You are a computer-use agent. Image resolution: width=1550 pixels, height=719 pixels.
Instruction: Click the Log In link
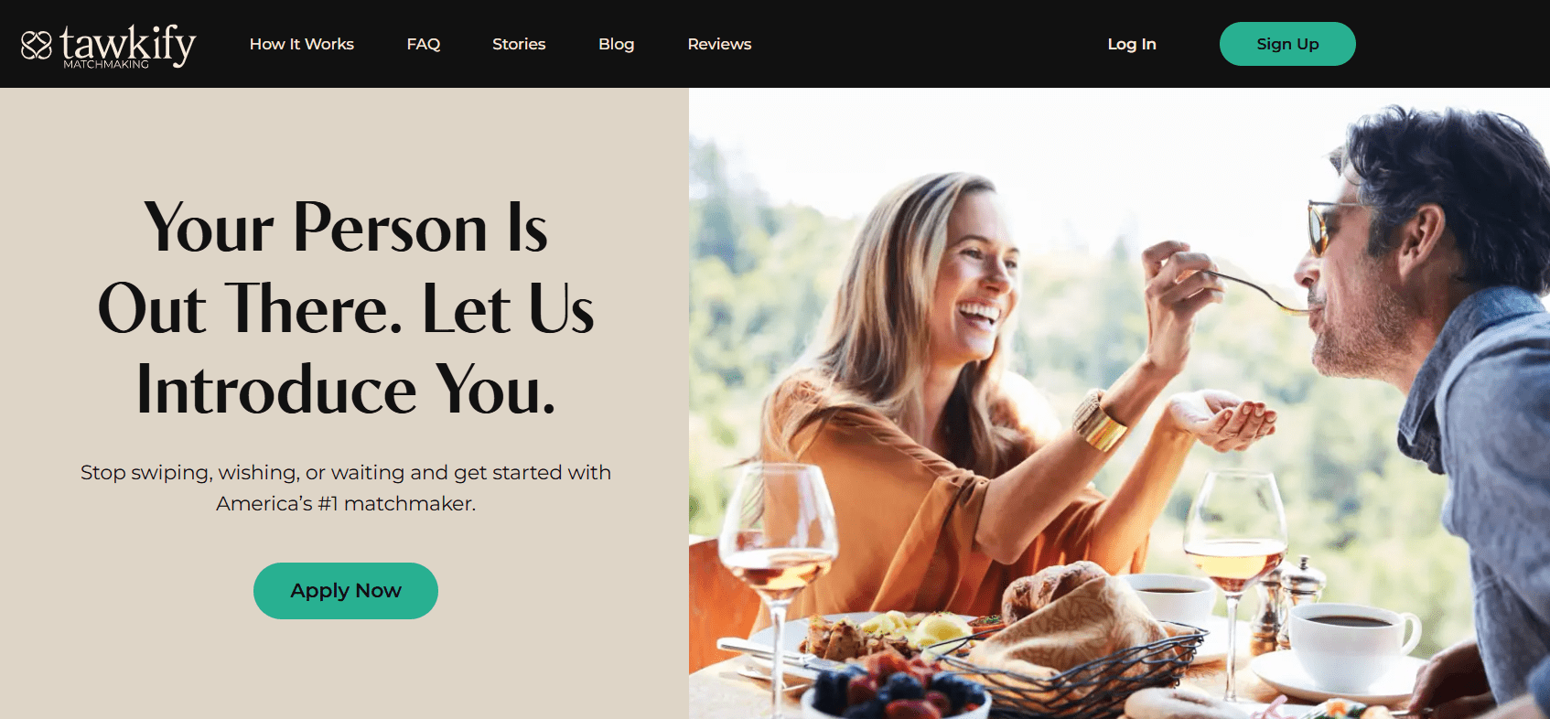tap(1132, 44)
